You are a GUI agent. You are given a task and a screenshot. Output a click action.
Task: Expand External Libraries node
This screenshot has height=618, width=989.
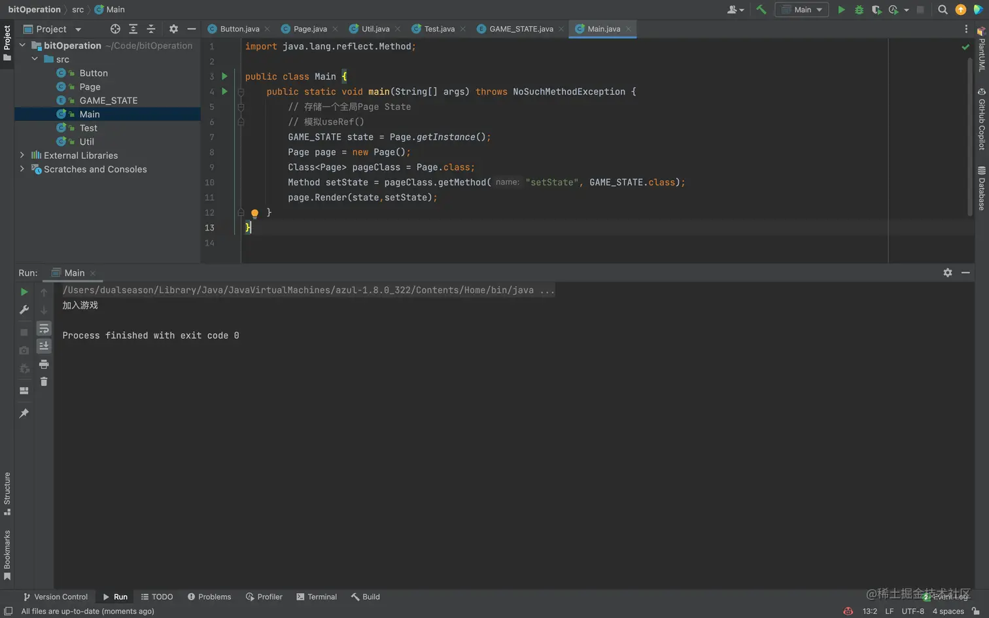22,155
